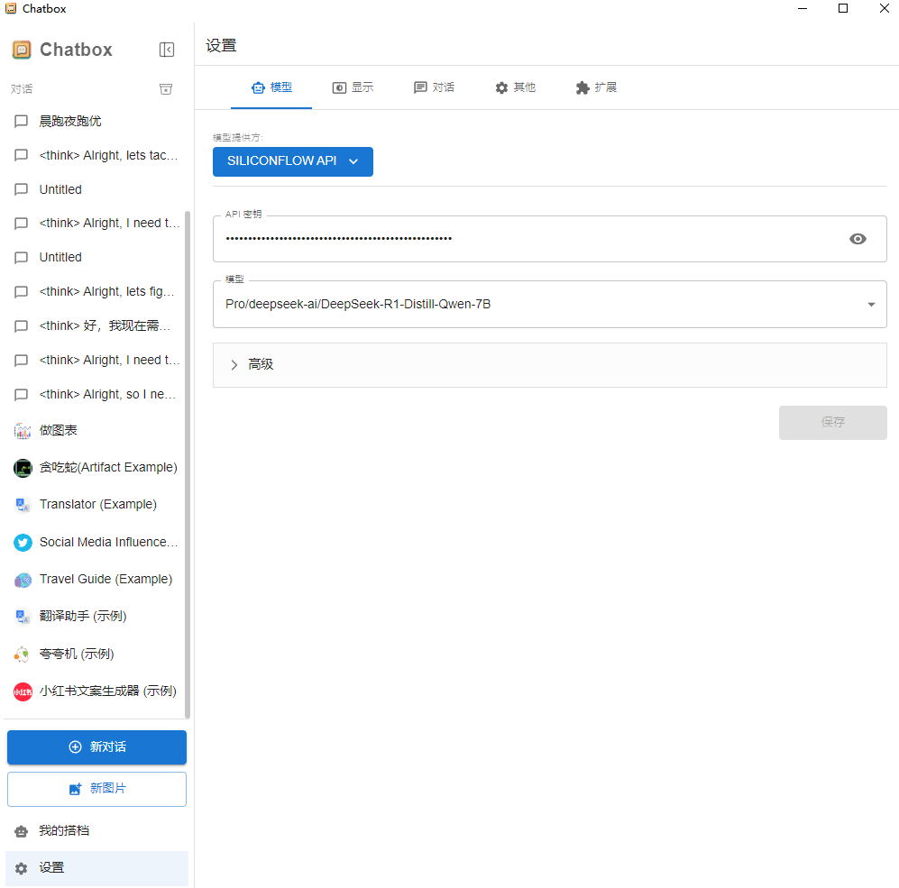Image resolution: width=899 pixels, height=888 pixels.
Task: Click the puzzle icon on the 扩展 tab
Action: [583, 87]
